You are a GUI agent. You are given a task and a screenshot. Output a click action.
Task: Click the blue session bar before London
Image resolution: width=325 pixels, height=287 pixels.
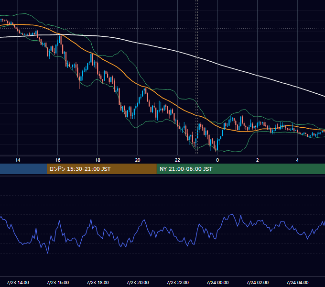tap(23, 169)
